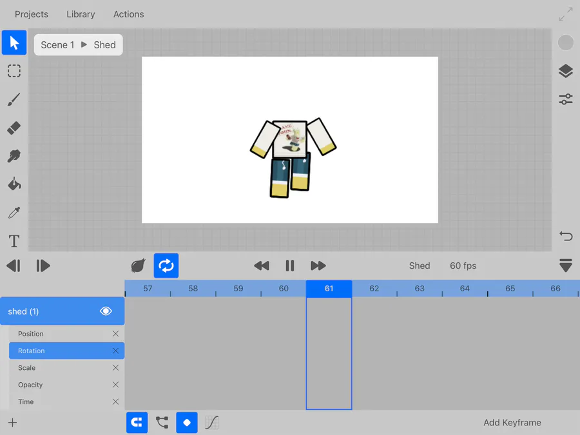Jump to frame 65 on timeline
580x435 pixels.
[510, 289]
